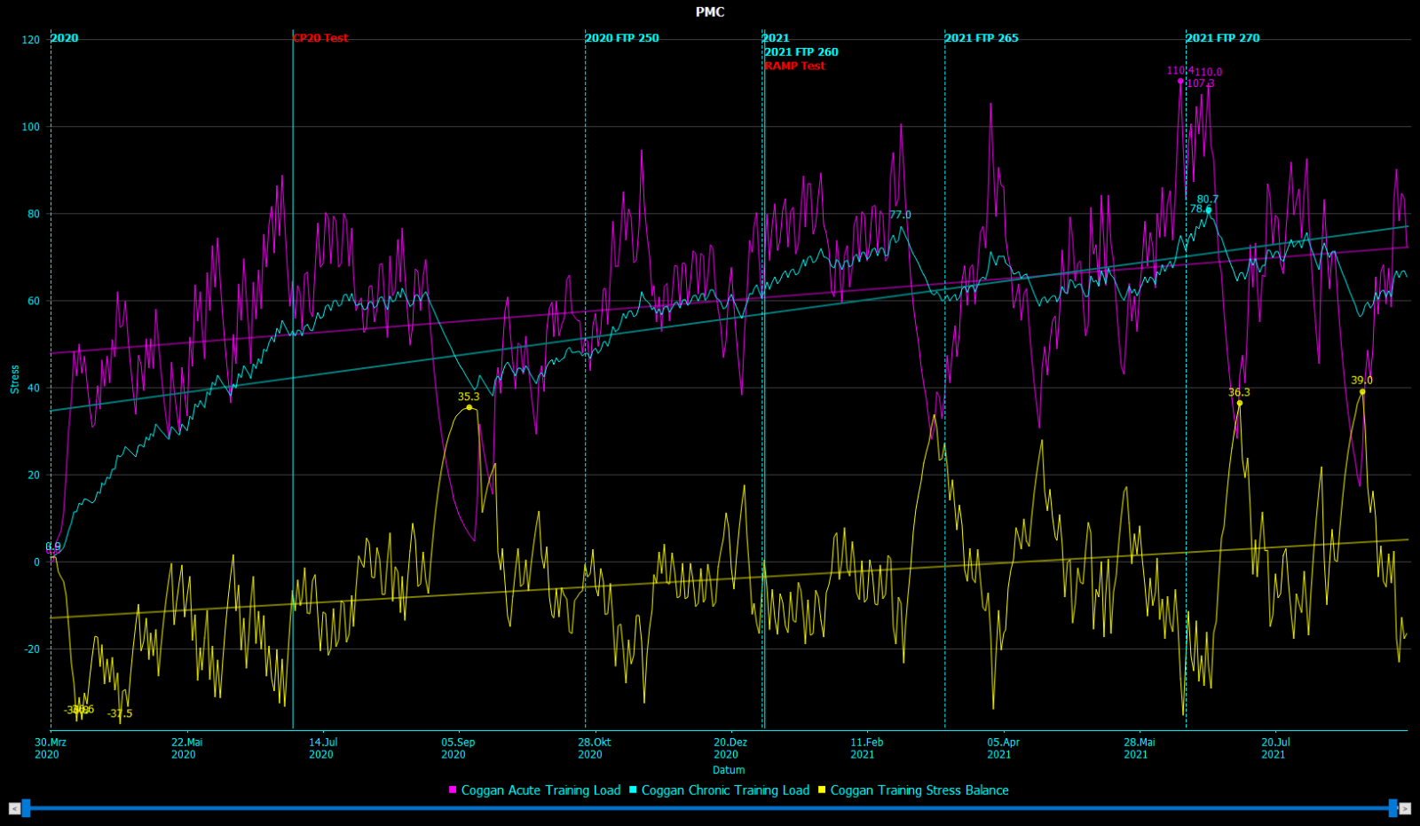Viewport: 1420px width, 826px height.
Task: Click the 39.0 stress balance peak point
Action: click(1362, 391)
